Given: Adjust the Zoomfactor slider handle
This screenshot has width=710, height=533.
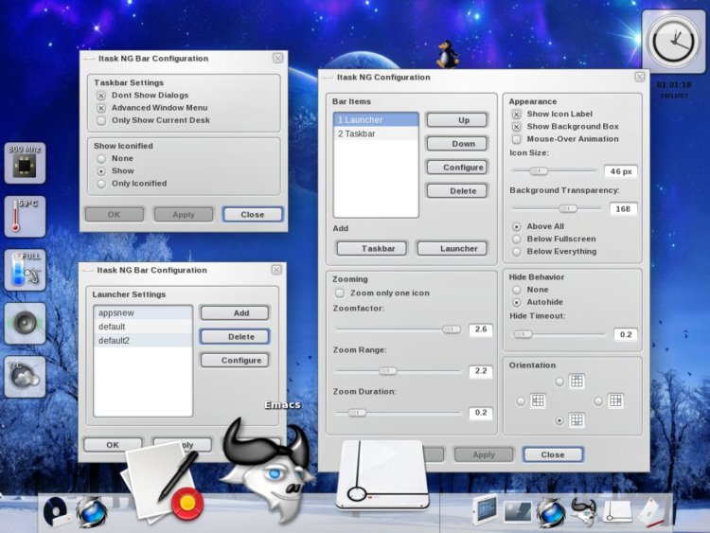Looking at the screenshot, I should pyautogui.click(x=451, y=329).
